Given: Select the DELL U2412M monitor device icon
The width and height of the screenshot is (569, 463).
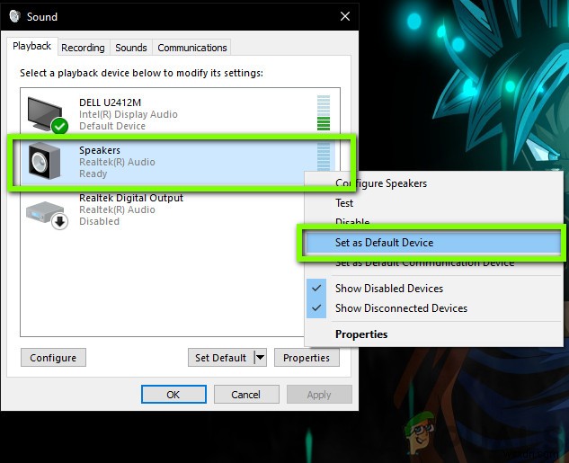Looking at the screenshot, I should click(x=47, y=115).
